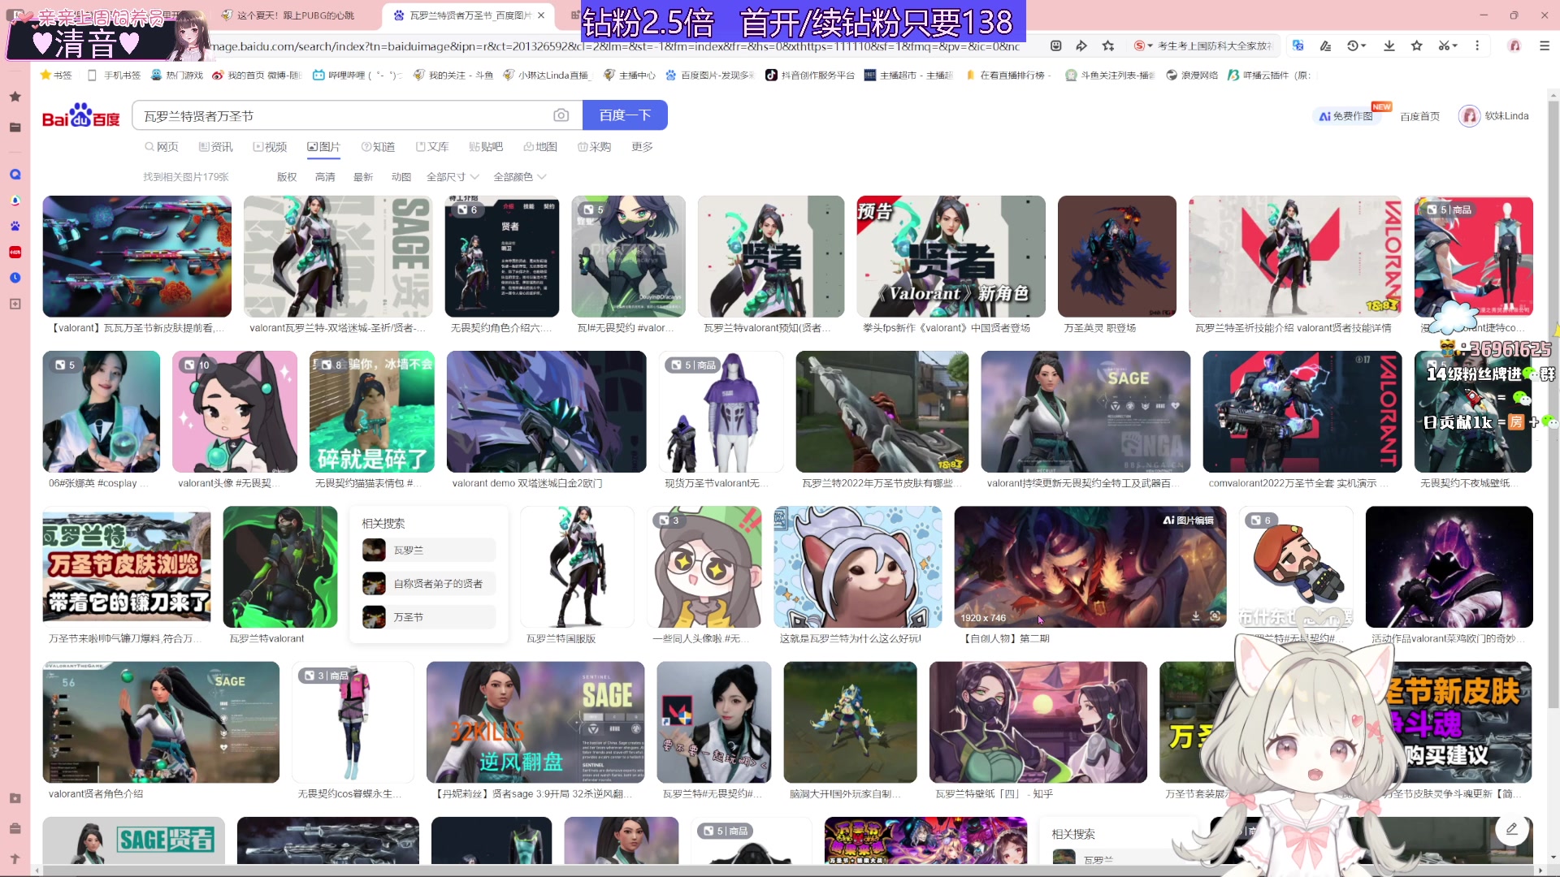
Task: Select the related search 万圣节
Action: 428,617
